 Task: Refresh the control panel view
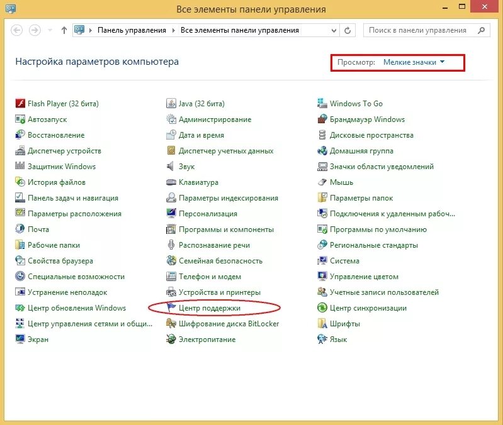click(348, 30)
